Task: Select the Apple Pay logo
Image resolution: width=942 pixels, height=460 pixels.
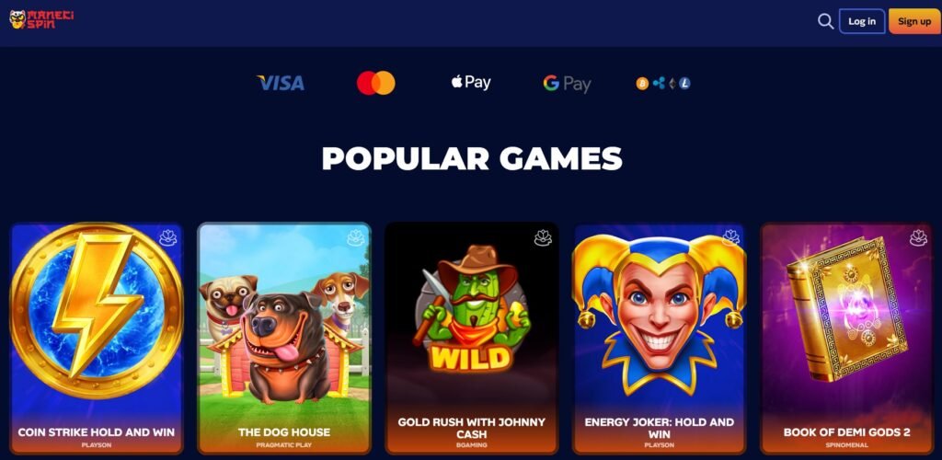Action: (x=471, y=82)
